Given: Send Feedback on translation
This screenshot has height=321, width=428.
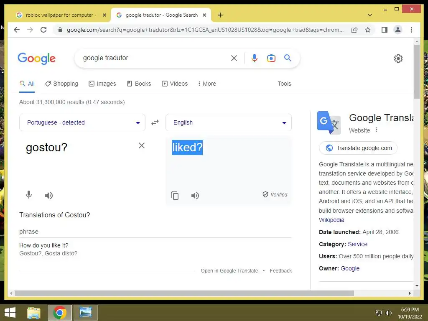Looking at the screenshot, I should [280, 271].
